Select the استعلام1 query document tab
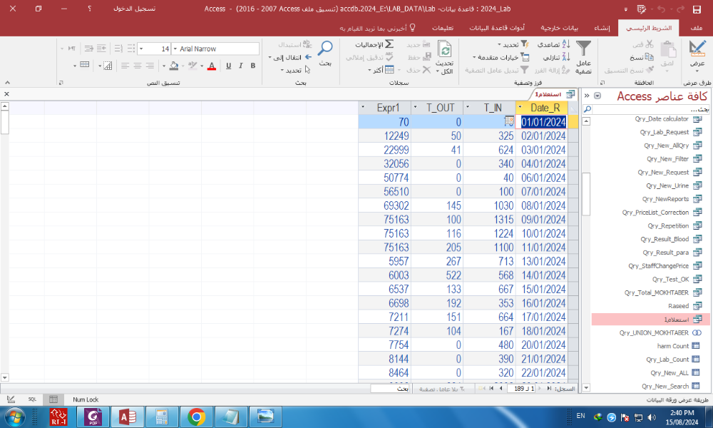713x428 pixels. click(x=554, y=94)
